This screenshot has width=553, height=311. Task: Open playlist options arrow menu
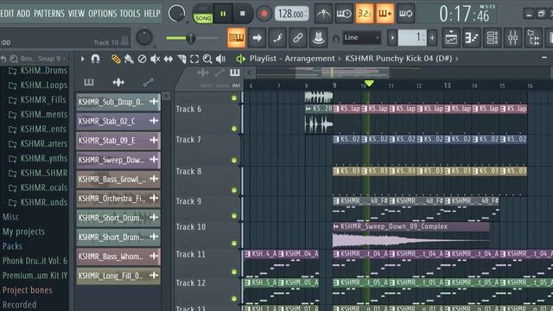[x=82, y=59]
